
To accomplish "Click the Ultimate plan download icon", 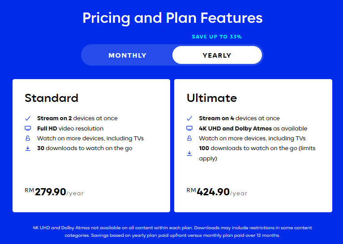I will (x=189, y=153).
